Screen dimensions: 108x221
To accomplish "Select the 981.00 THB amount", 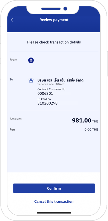I will coord(85,120).
